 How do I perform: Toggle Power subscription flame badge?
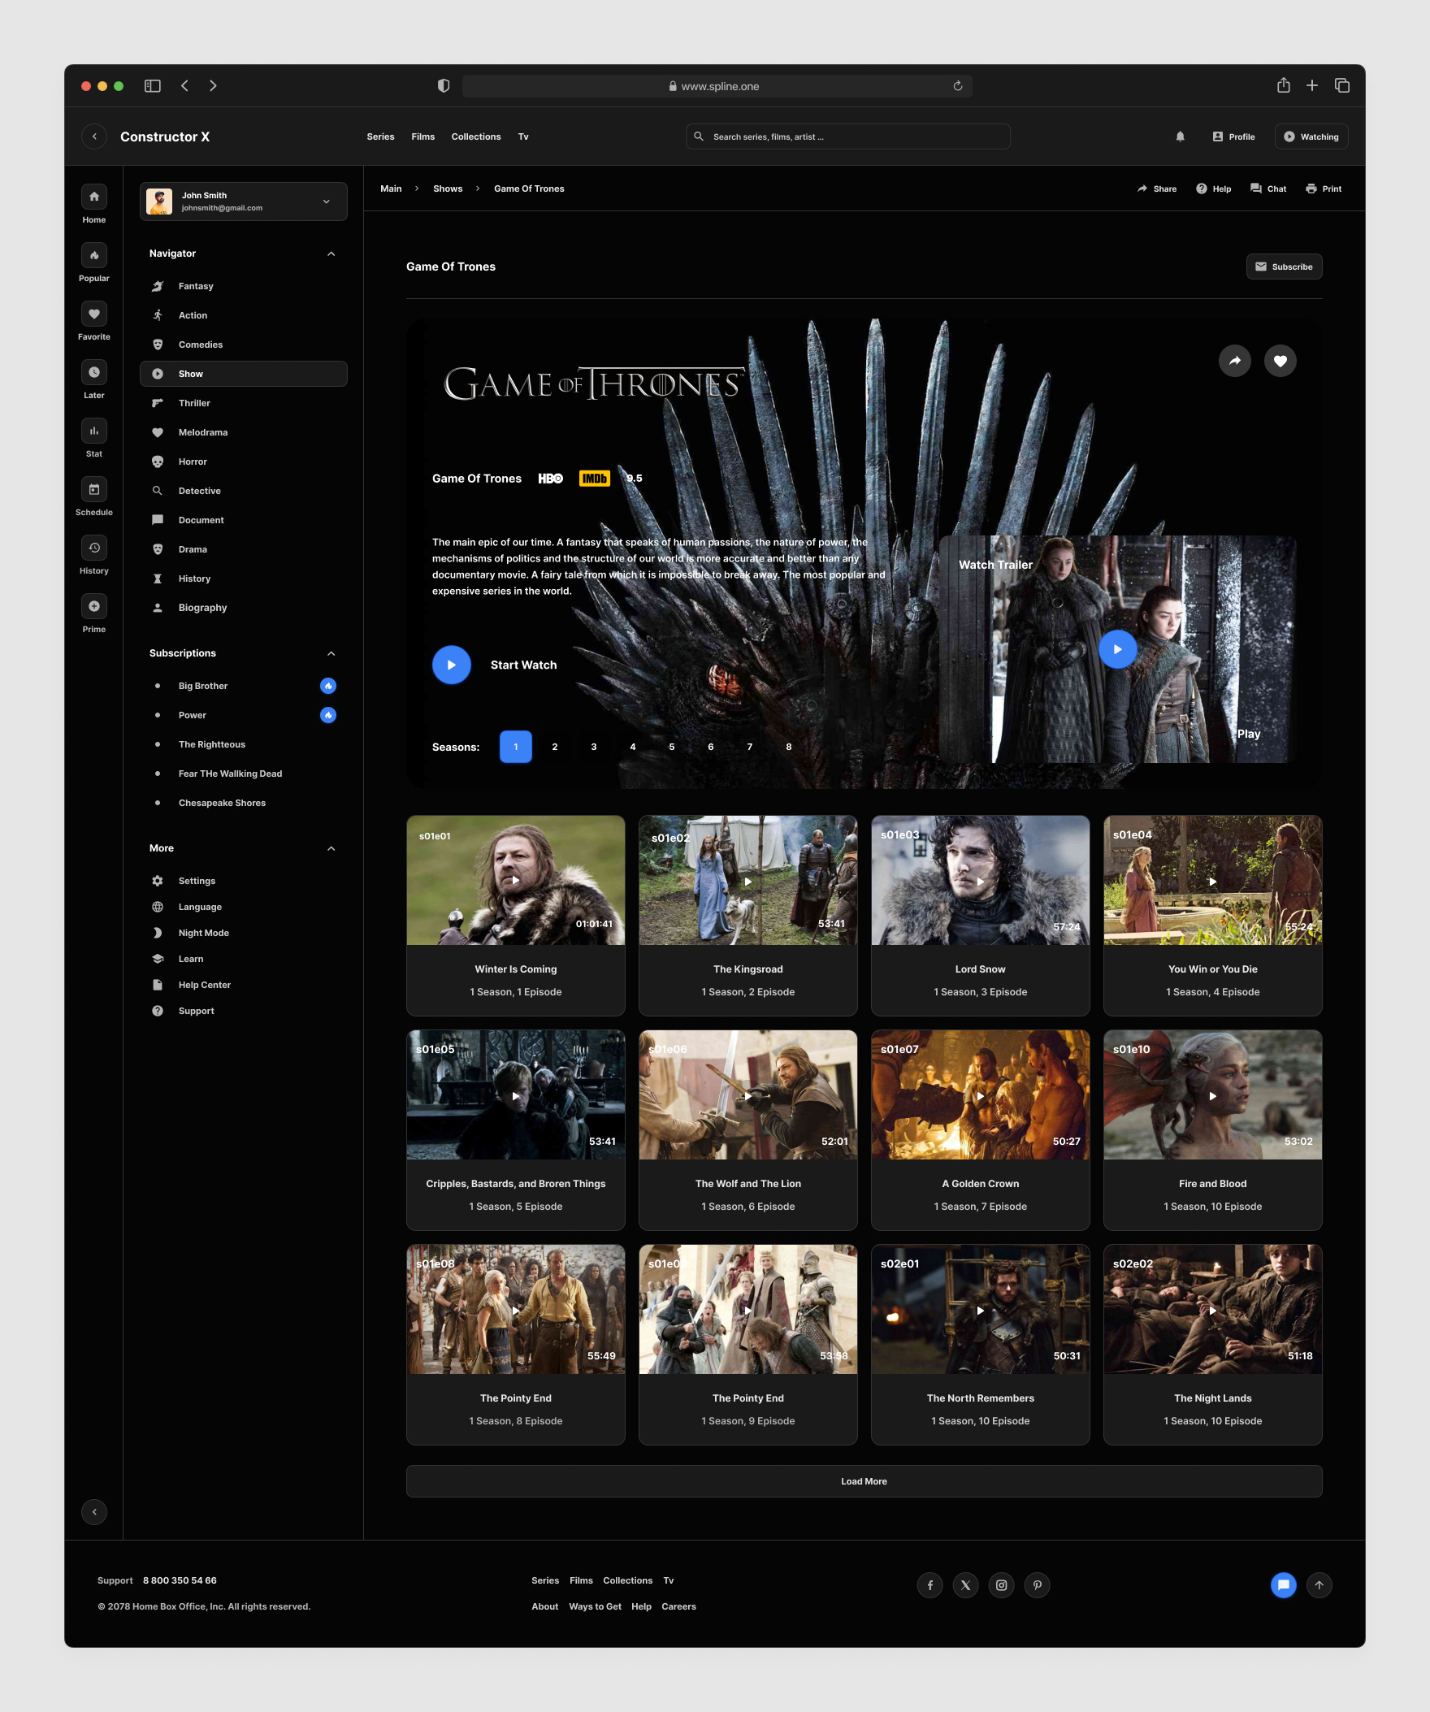(327, 715)
